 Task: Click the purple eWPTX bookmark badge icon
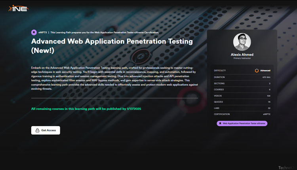pos(34,32)
